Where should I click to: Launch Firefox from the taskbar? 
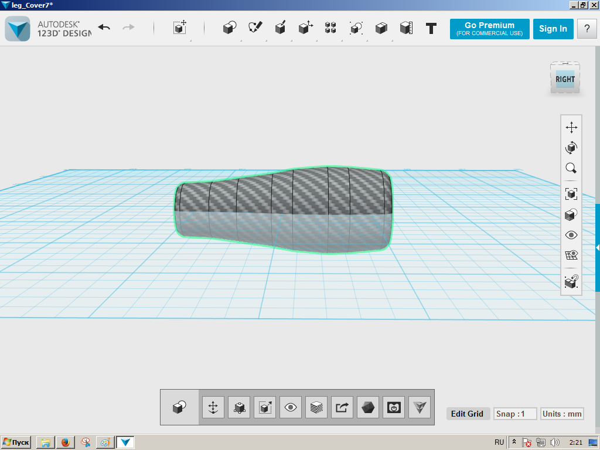pyautogui.click(x=66, y=443)
